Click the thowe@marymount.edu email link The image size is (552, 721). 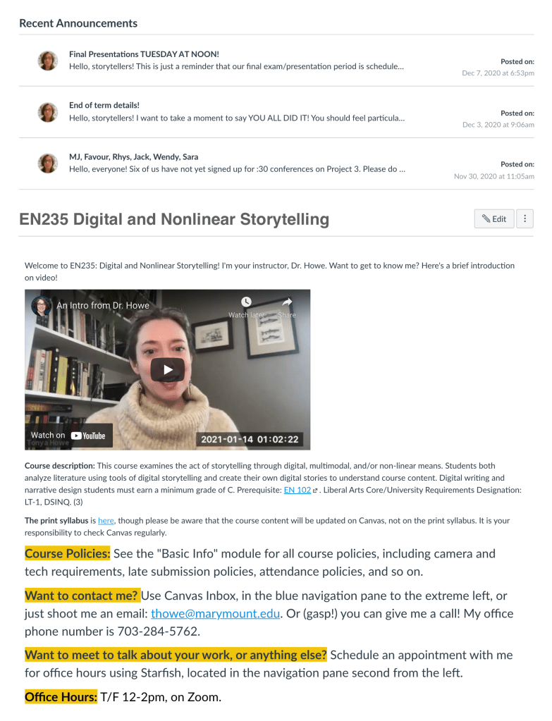point(215,614)
